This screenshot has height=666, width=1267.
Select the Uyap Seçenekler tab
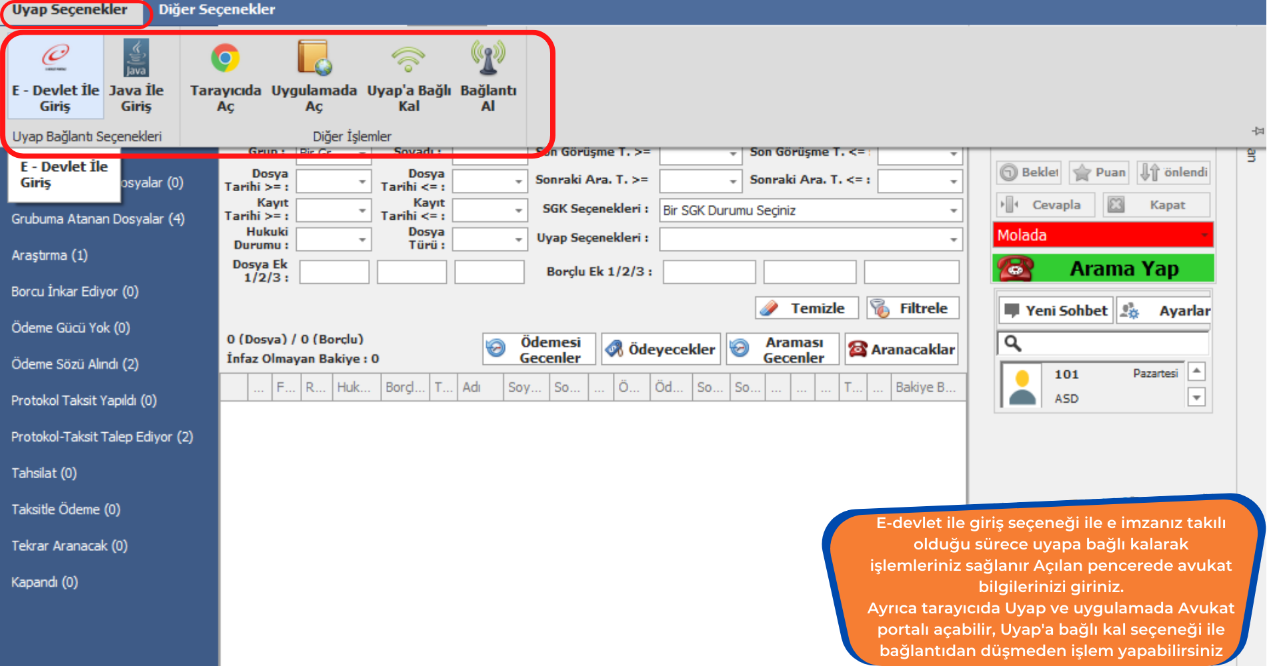70,10
